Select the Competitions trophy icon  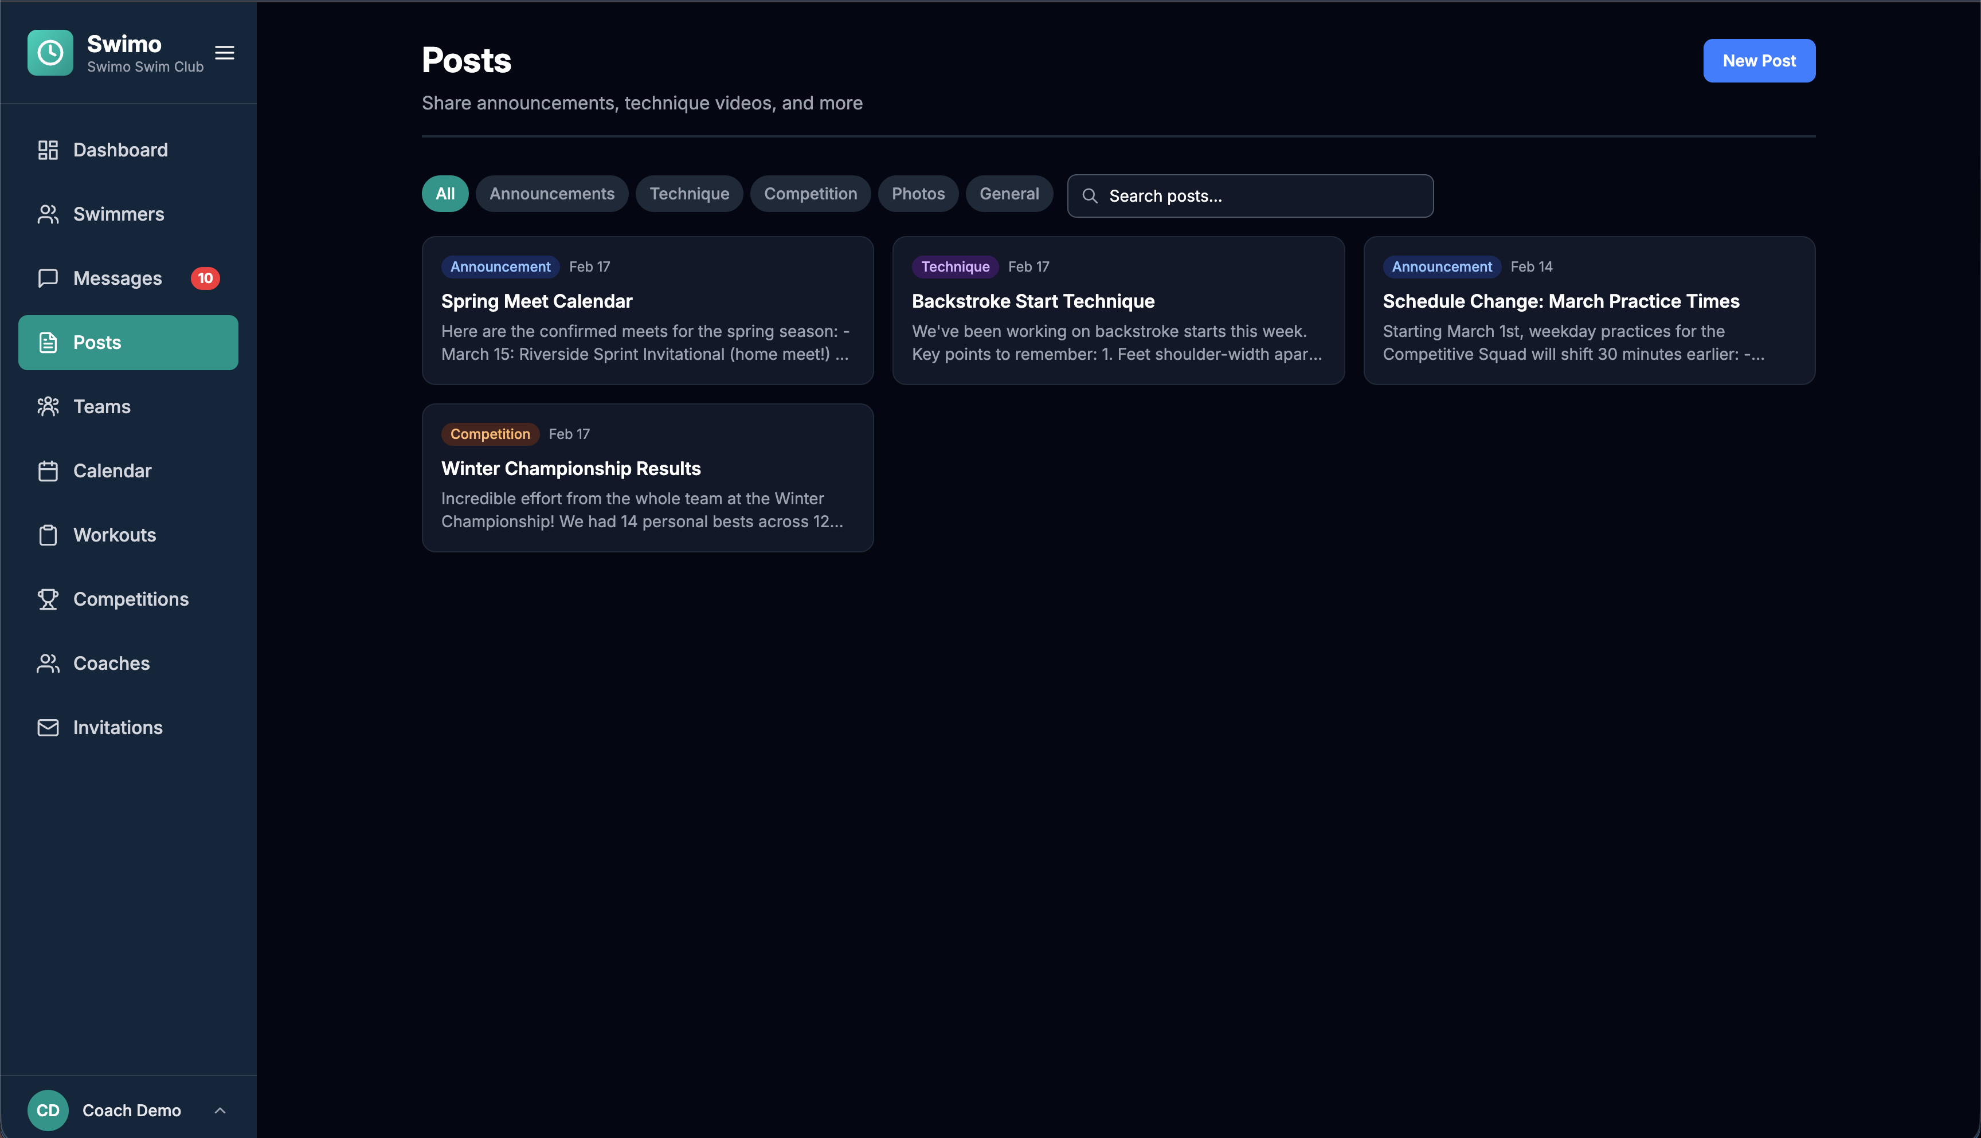pyautogui.click(x=48, y=599)
